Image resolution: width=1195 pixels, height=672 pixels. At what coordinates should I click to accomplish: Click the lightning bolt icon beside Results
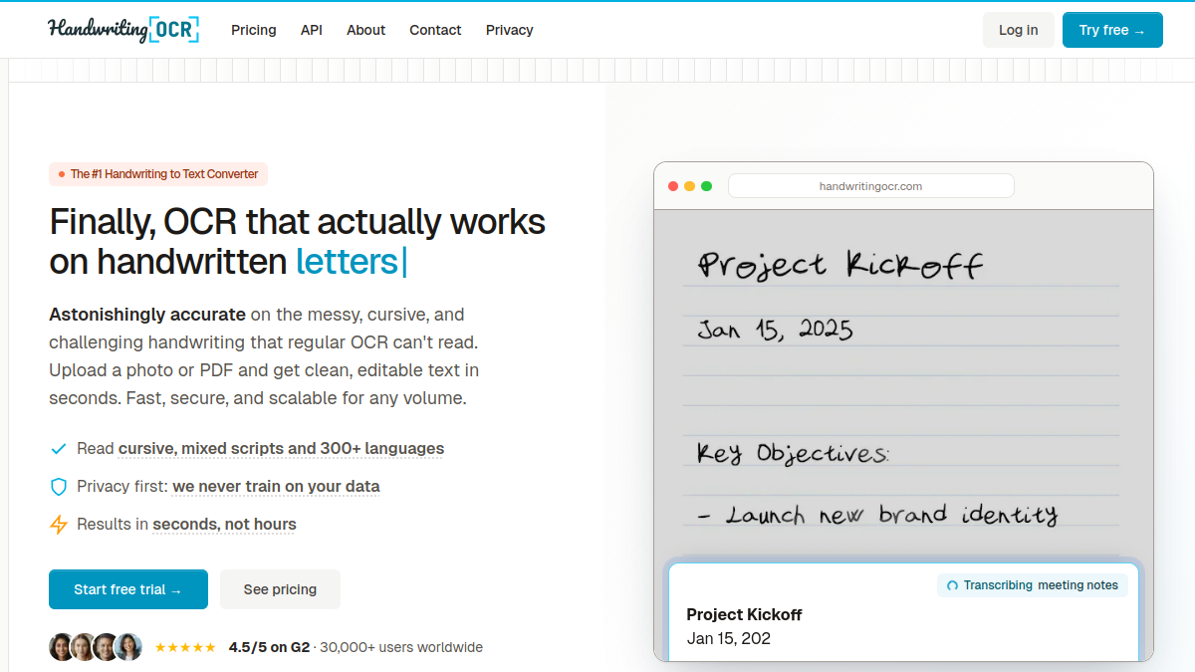coord(59,525)
